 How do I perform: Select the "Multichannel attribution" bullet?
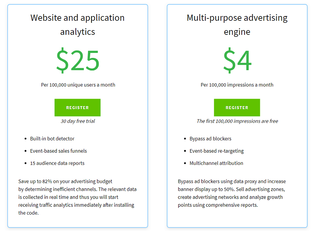pos(216,163)
